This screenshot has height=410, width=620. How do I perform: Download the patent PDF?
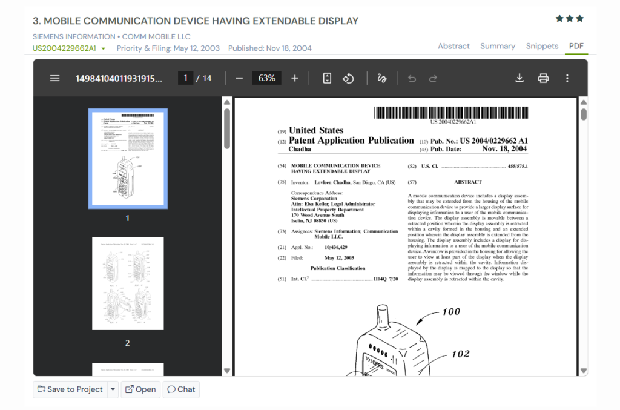pyautogui.click(x=519, y=78)
